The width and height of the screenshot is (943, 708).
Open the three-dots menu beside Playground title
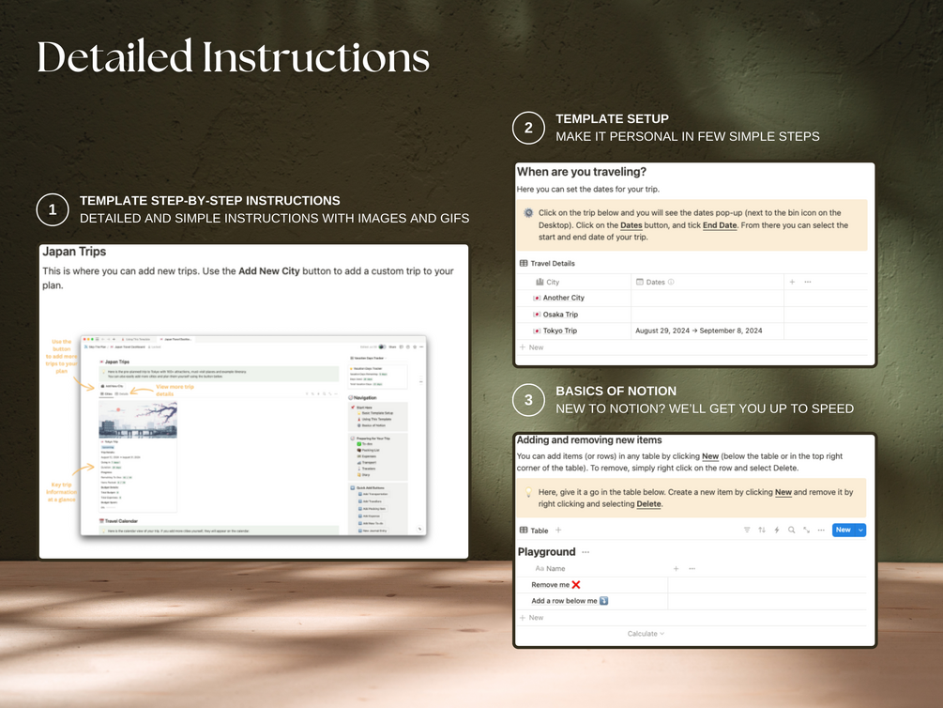click(586, 552)
